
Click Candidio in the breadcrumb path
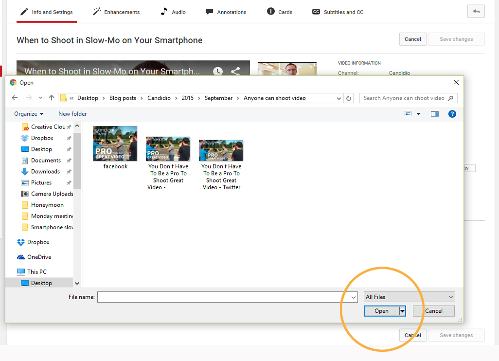coord(159,98)
